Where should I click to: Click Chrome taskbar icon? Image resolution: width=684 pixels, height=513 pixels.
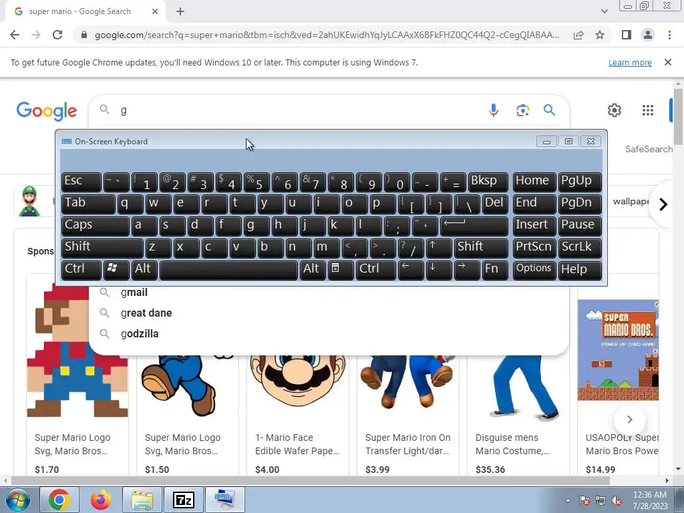[x=59, y=500]
